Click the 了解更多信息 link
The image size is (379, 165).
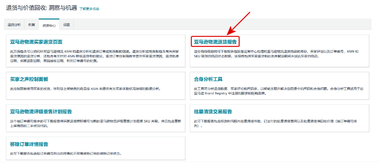[x=89, y=9]
